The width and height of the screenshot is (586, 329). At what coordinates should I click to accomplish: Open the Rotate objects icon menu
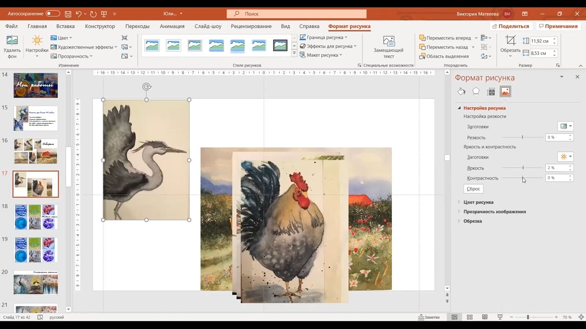click(486, 56)
